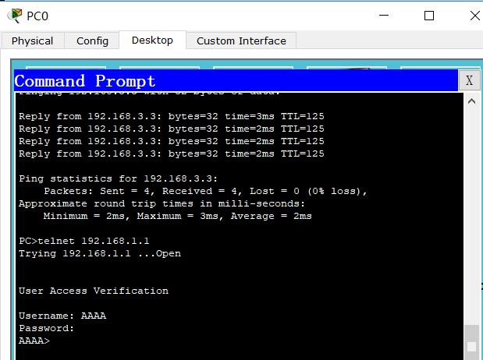This screenshot has height=360, width=483.
Task: Switch to the Physical tab
Action: click(x=32, y=41)
